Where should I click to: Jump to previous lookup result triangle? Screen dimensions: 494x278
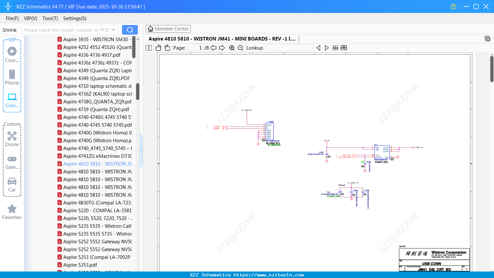pyautogui.click(x=318, y=48)
